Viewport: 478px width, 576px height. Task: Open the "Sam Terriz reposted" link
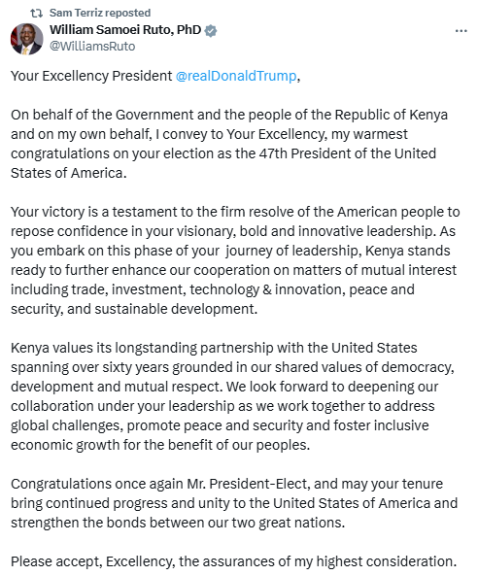click(x=100, y=13)
